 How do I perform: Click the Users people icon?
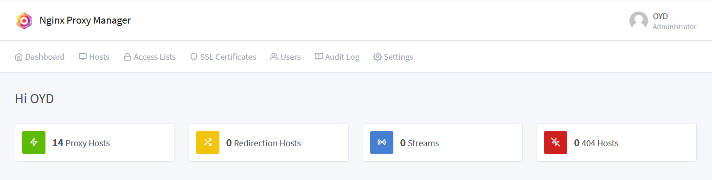[274, 57]
